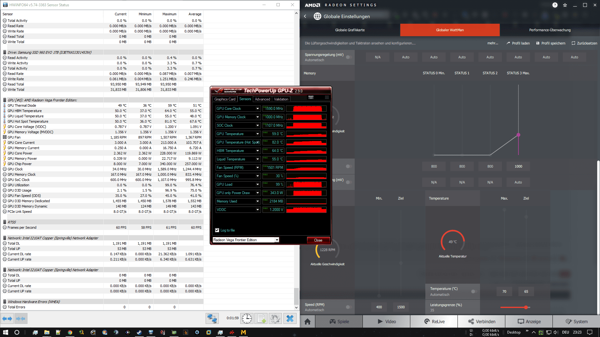Image resolution: width=600 pixels, height=337 pixels.
Task: Select the Performance-Überwachung tab
Action: [x=550, y=30]
